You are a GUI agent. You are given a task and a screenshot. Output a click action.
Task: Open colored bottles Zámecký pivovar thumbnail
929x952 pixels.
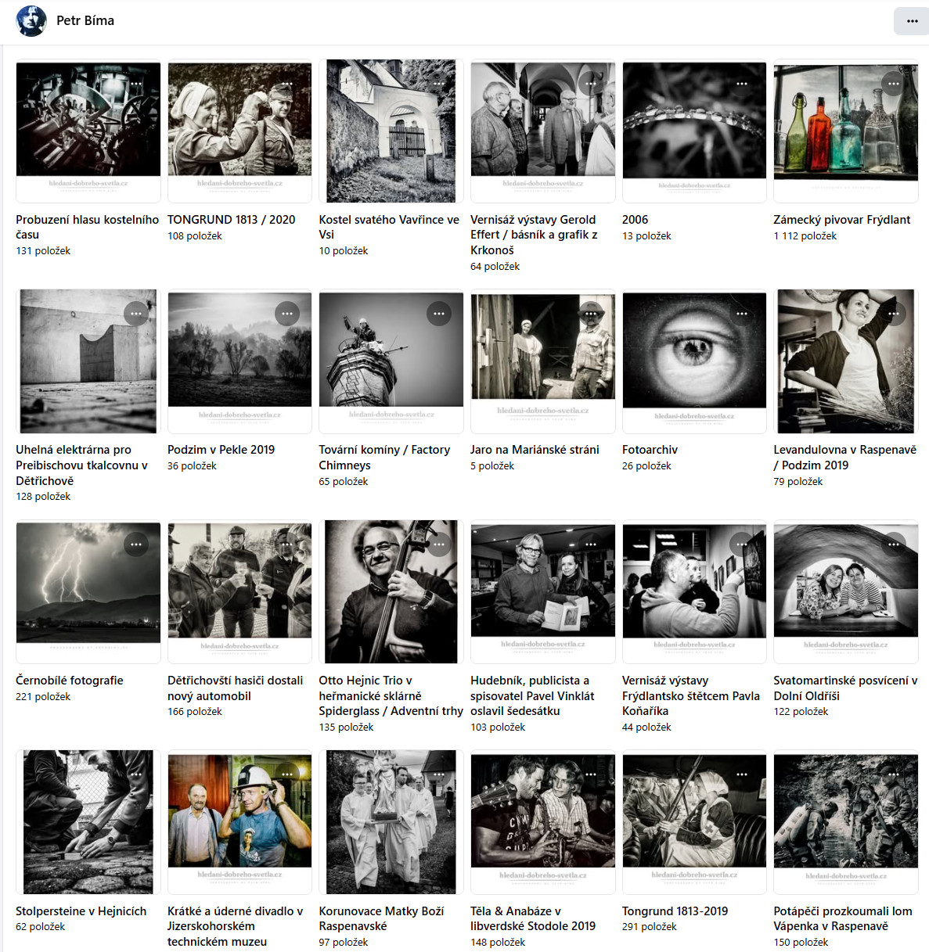[x=846, y=131]
